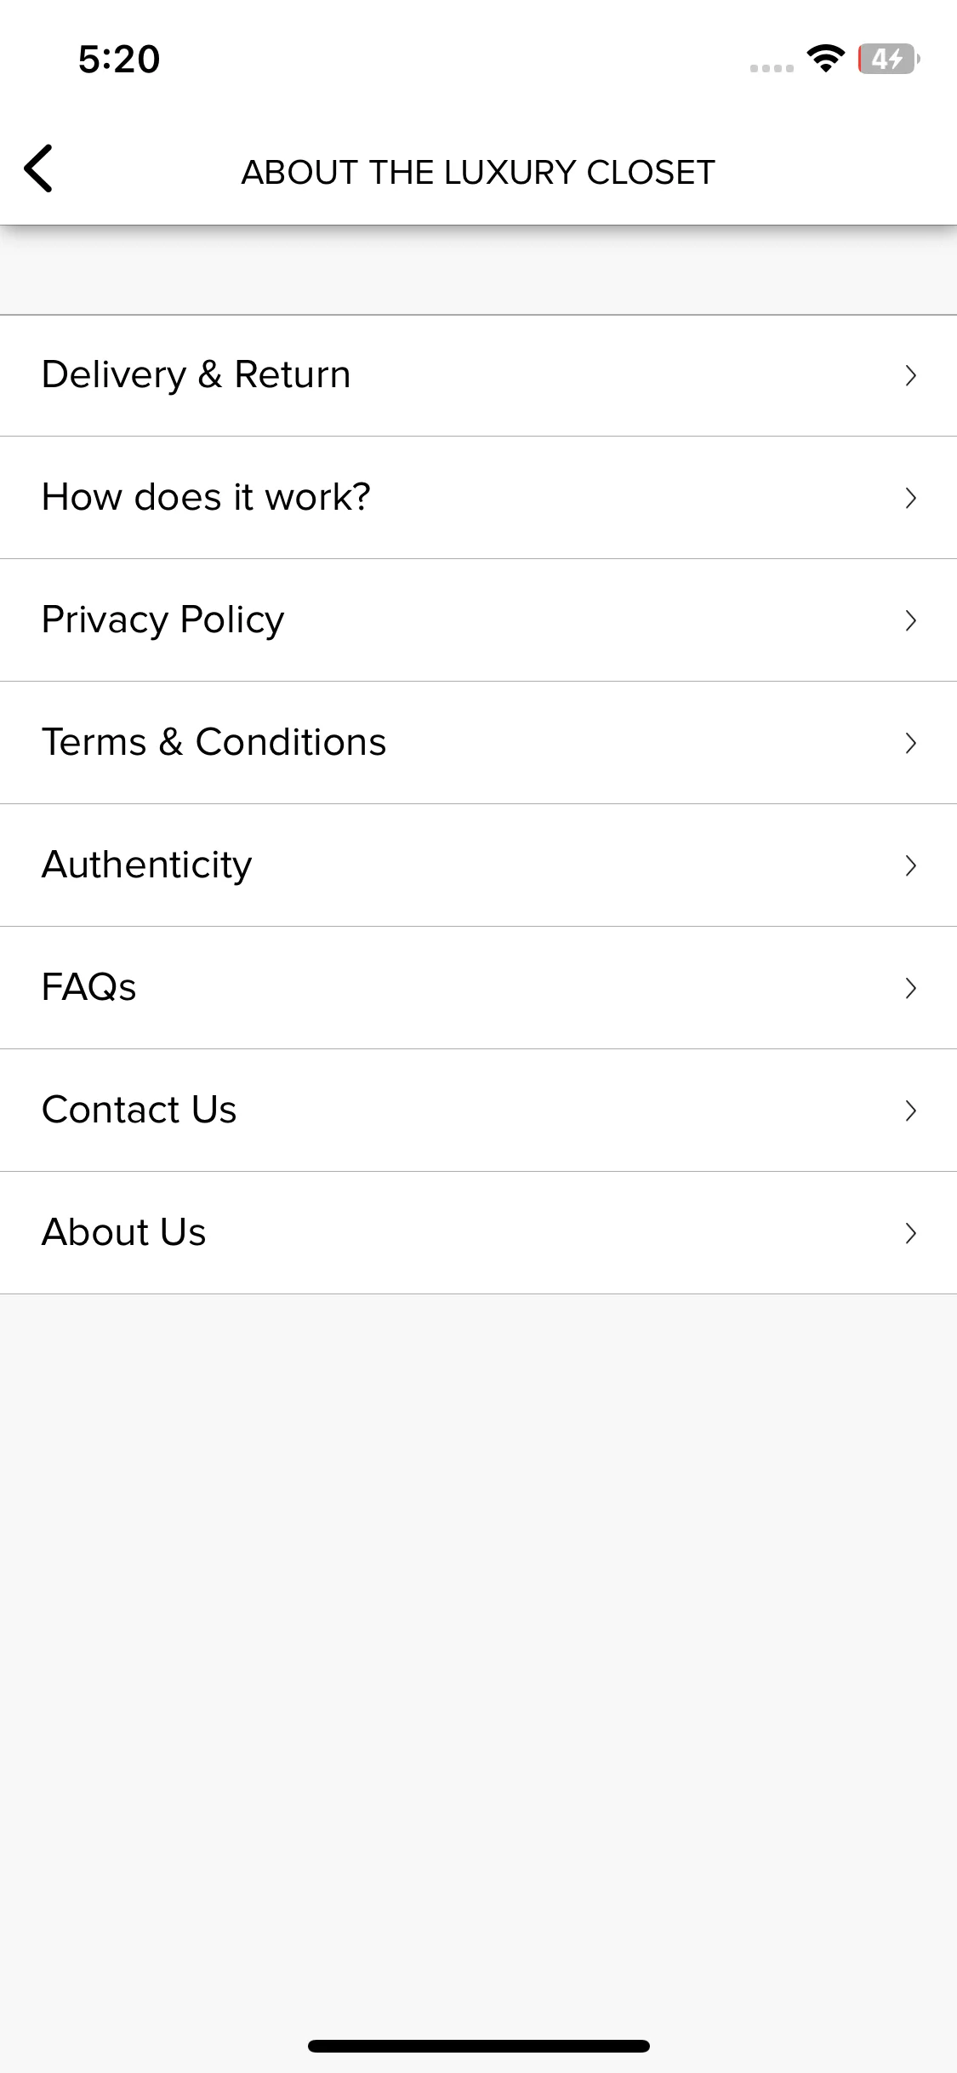Click chevron beside How does it work?
The width and height of the screenshot is (957, 2073).
(x=911, y=498)
